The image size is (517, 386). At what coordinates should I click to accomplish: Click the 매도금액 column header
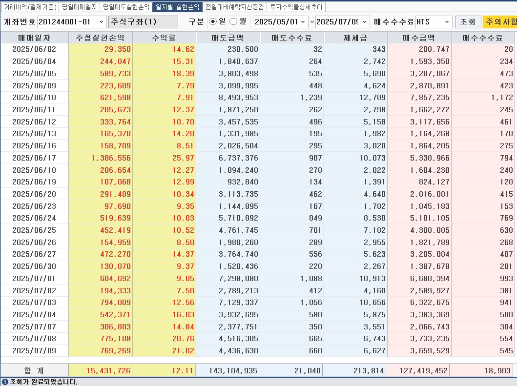[x=227, y=38]
